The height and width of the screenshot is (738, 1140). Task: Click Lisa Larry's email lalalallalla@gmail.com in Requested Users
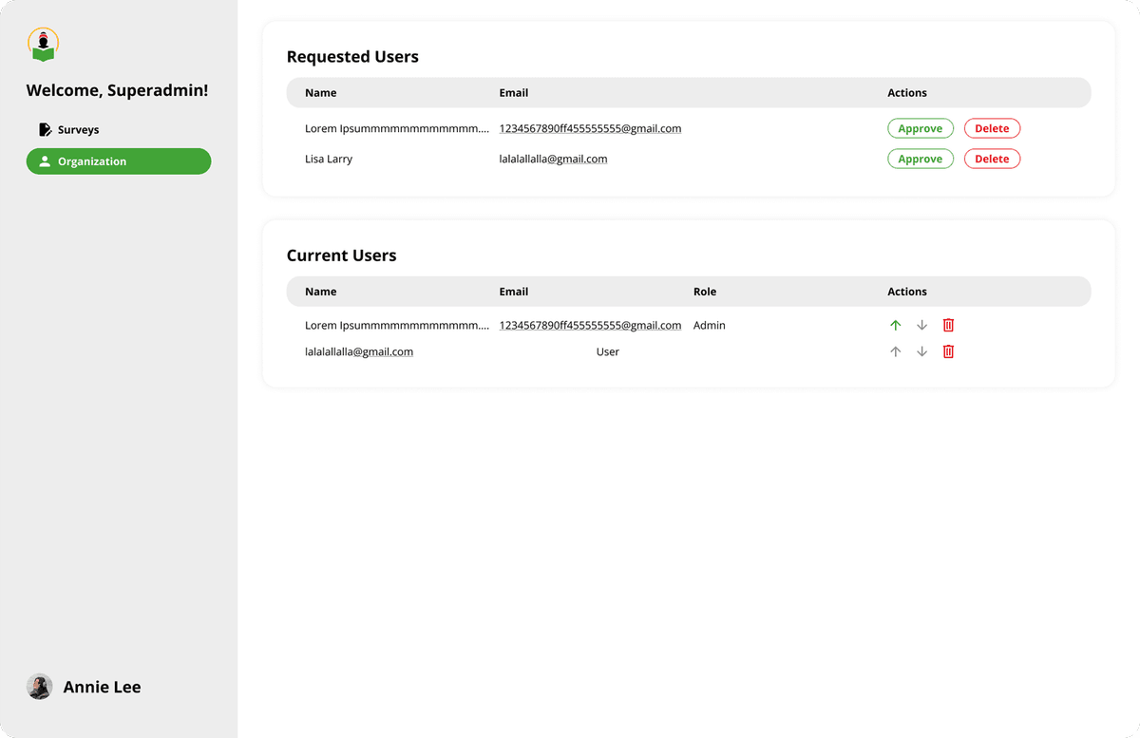(553, 159)
